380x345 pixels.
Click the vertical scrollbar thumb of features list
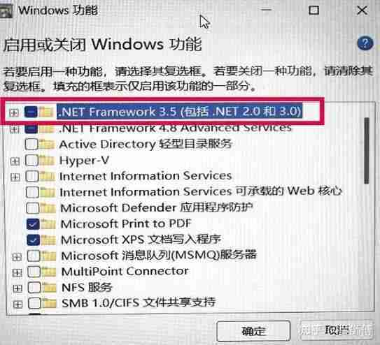point(366,151)
